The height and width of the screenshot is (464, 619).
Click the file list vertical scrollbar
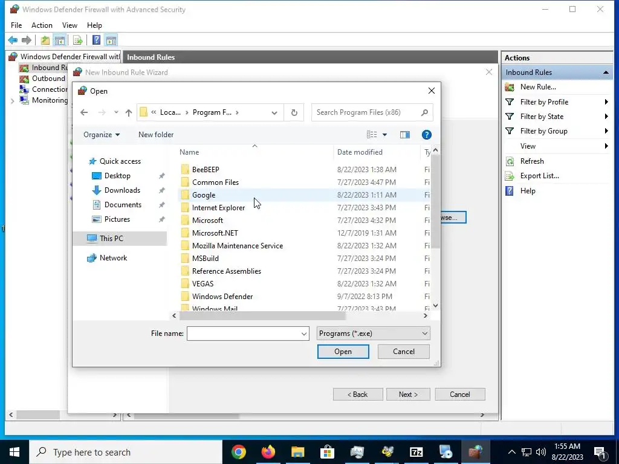pos(435,201)
